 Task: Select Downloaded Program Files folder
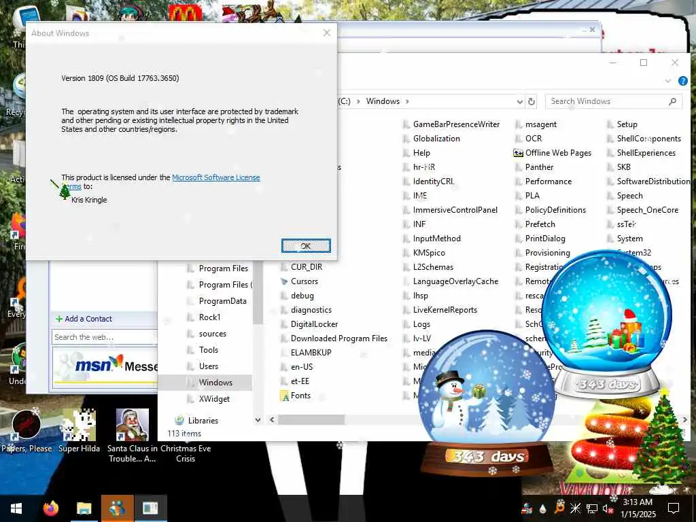[x=338, y=338]
